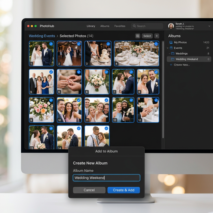Uncheck photo 13 checkmark
213x213 pixels.
(51, 128)
